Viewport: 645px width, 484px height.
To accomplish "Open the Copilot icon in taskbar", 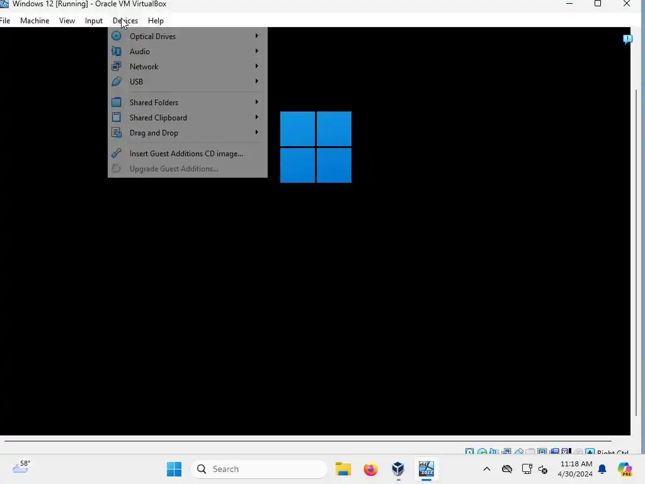I will [625, 469].
